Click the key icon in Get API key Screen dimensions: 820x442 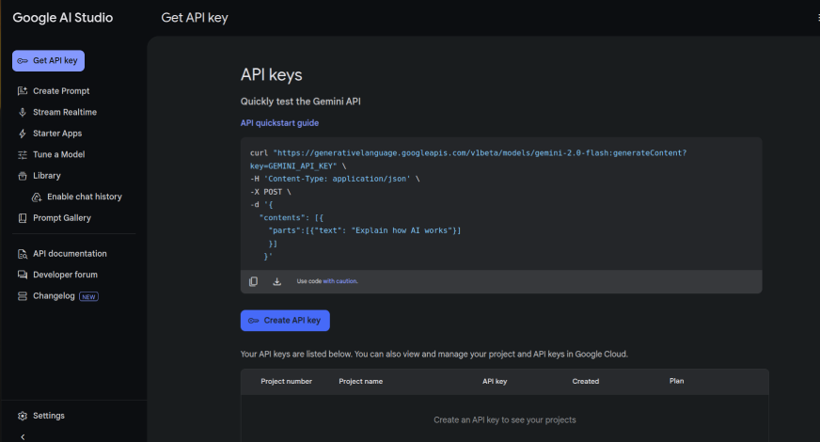coord(23,61)
